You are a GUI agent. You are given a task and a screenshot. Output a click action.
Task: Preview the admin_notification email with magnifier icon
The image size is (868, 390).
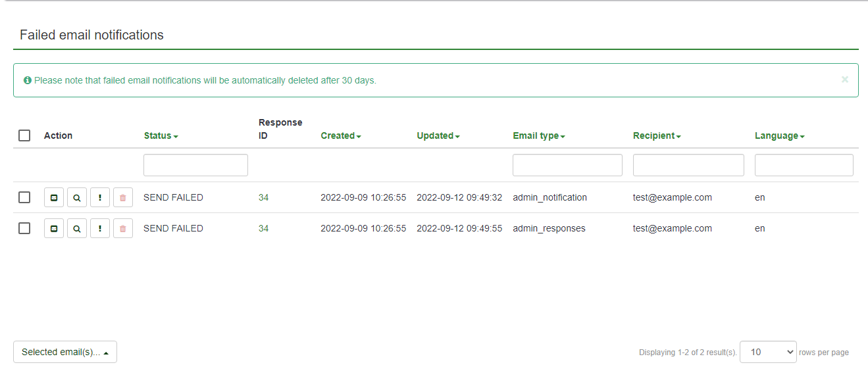77,197
